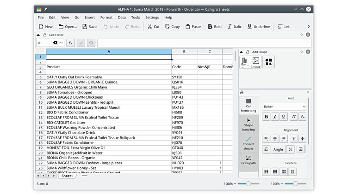This screenshot has width=348, height=195.
Task: Click the Paste toolbar button
Action: [193, 27]
